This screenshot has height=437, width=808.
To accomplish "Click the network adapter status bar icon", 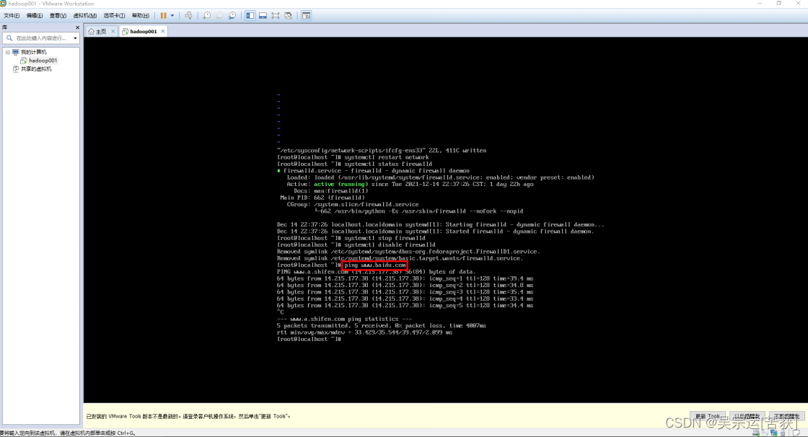I will (x=775, y=433).
